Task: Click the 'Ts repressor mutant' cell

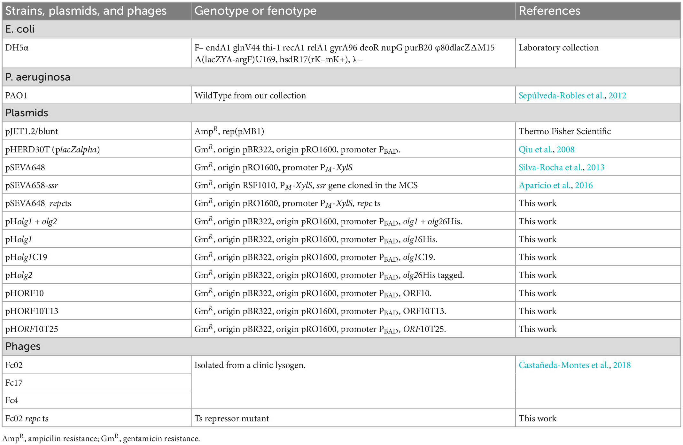Action: coord(353,418)
